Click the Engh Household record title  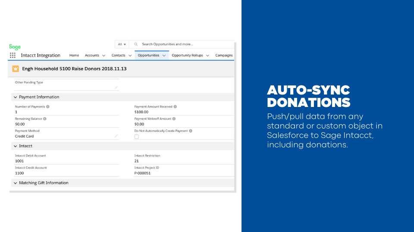point(74,69)
